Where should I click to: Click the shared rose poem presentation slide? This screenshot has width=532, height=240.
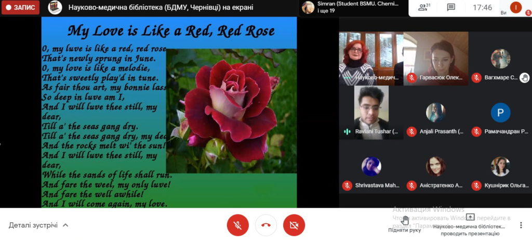coord(169,112)
